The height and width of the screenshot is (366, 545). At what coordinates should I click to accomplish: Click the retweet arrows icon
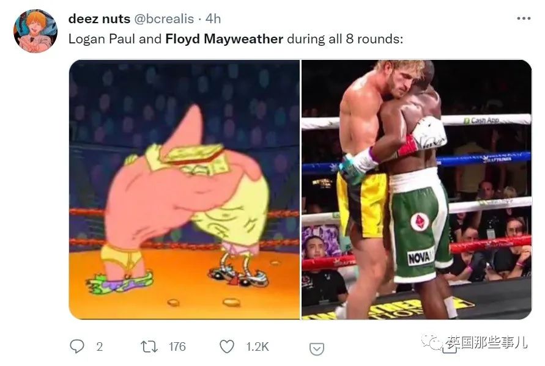coord(149,346)
